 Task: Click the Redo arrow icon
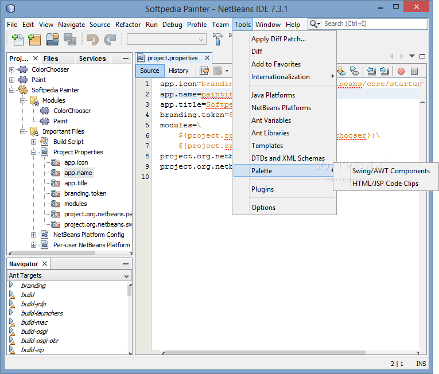[110, 39]
